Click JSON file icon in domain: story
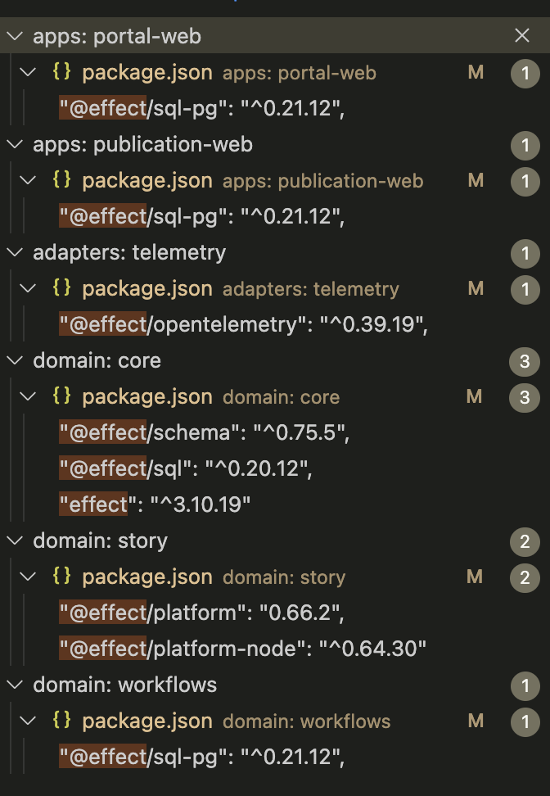The image size is (550, 796). click(61, 577)
